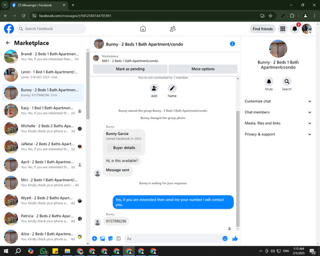The image size is (320, 256).
Task: Click the Search Facebook field
Action: (x=51, y=29)
